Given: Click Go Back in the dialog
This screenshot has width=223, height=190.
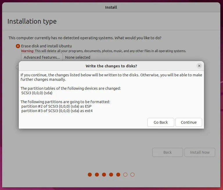Looking at the screenshot, I should pyautogui.click(x=161, y=122).
